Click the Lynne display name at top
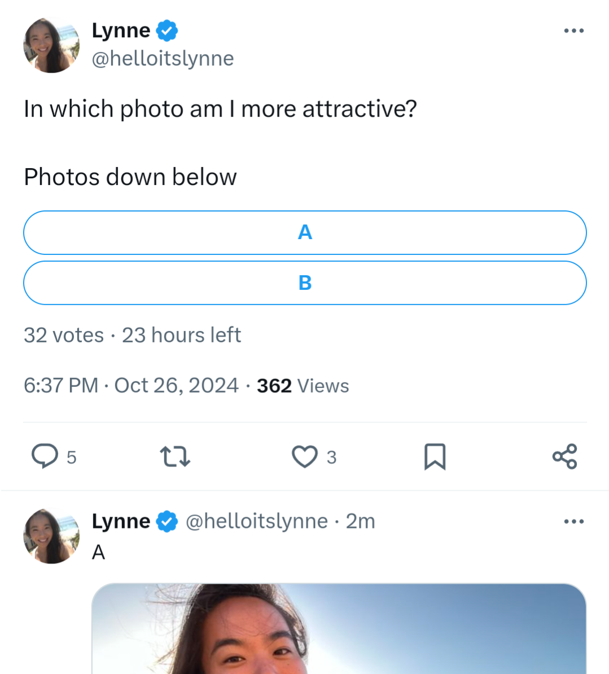The height and width of the screenshot is (674, 609). pyautogui.click(x=121, y=30)
